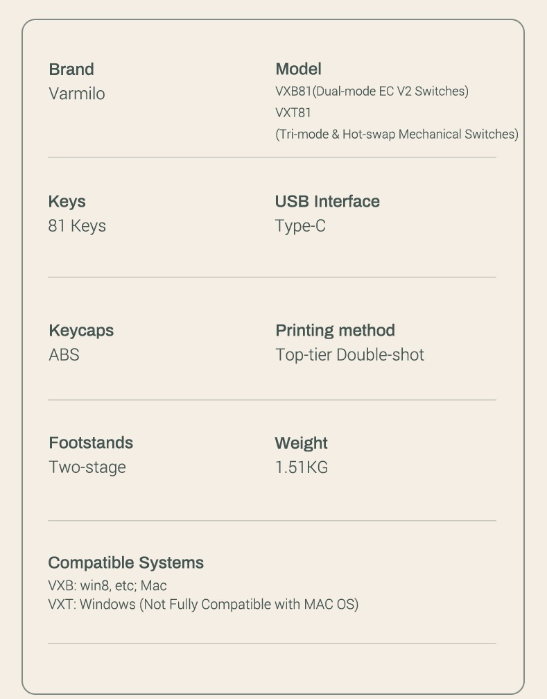The width and height of the screenshot is (547, 699).
Task: Click the Compatible Systems heading
Action: pos(125,562)
